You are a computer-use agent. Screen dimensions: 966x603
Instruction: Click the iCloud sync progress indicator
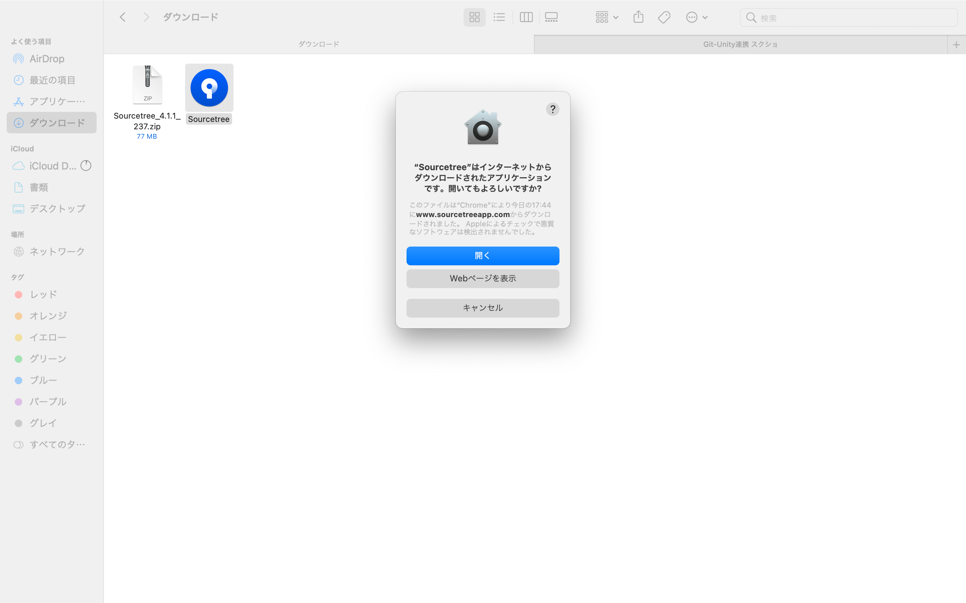[x=86, y=165]
